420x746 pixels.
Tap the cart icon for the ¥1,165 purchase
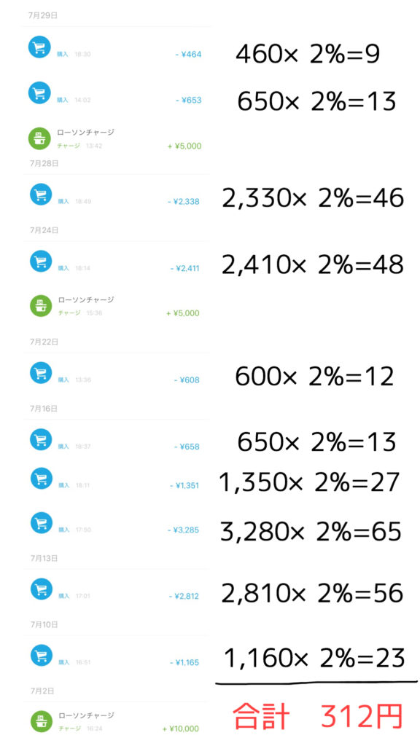click(42, 655)
